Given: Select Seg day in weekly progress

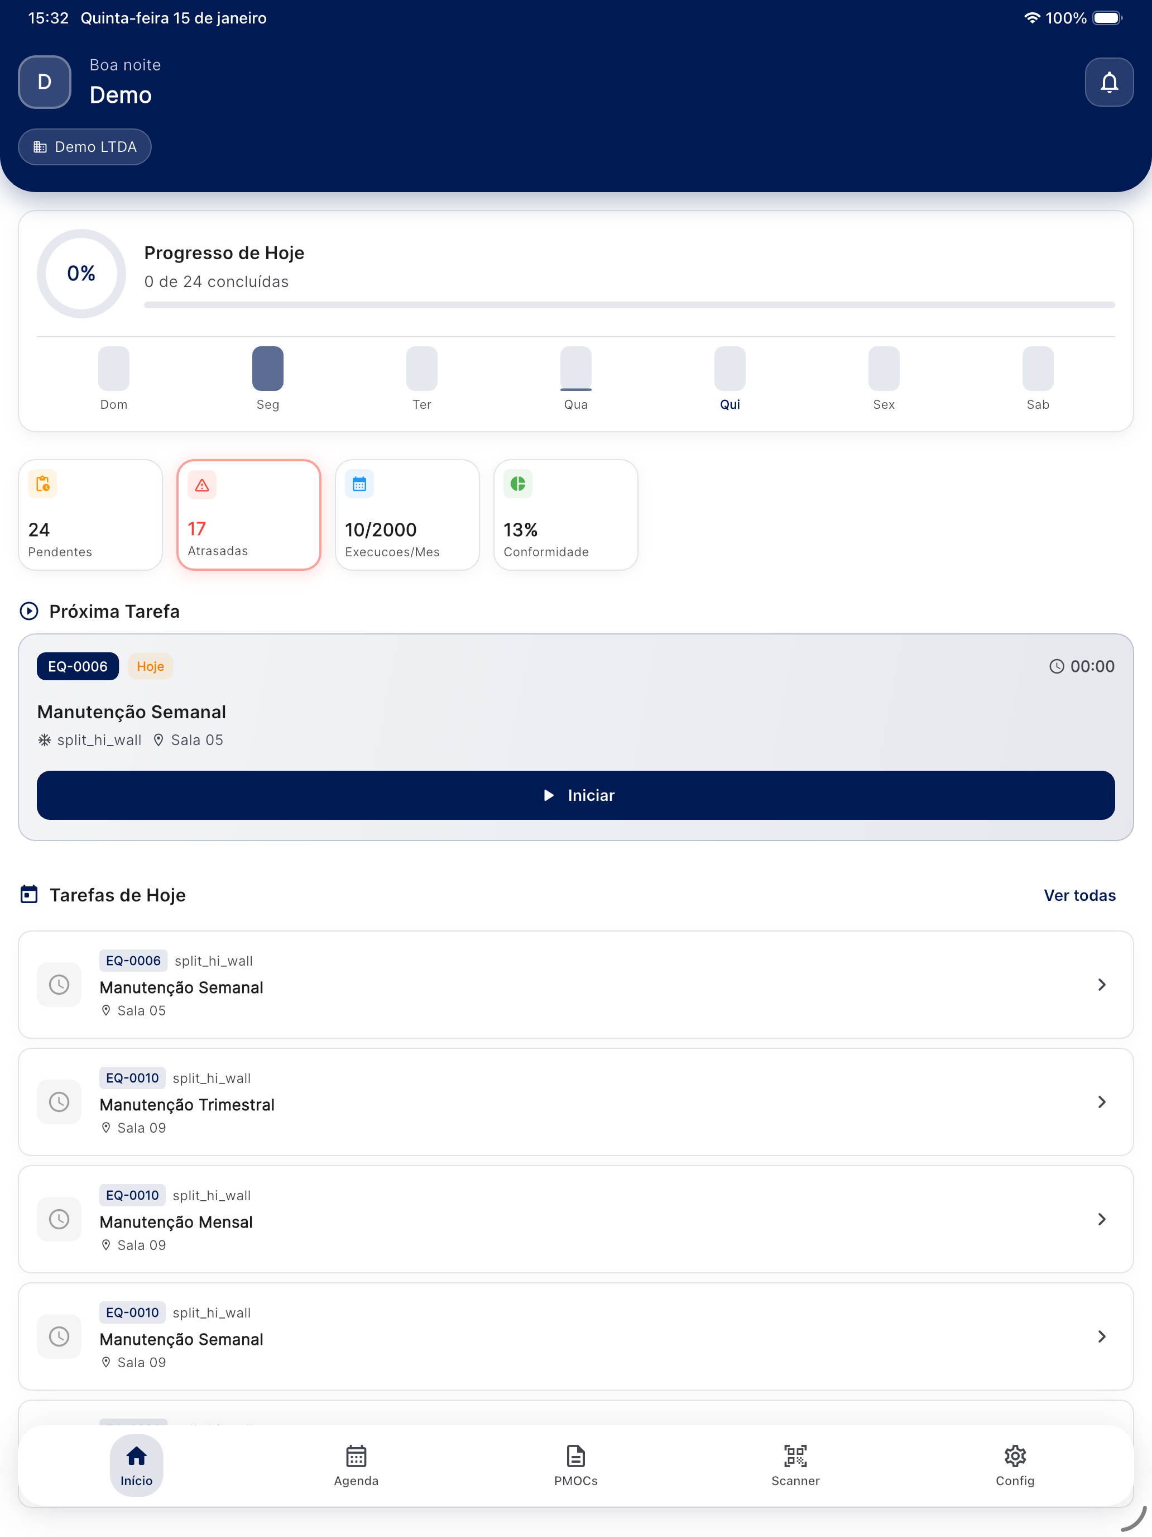Looking at the screenshot, I should coord(267,370).
